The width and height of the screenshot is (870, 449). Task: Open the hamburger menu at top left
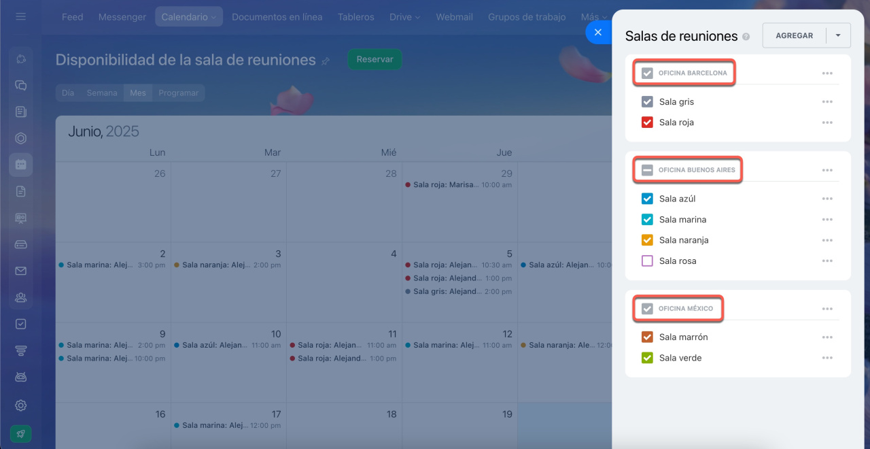point(21,16)
